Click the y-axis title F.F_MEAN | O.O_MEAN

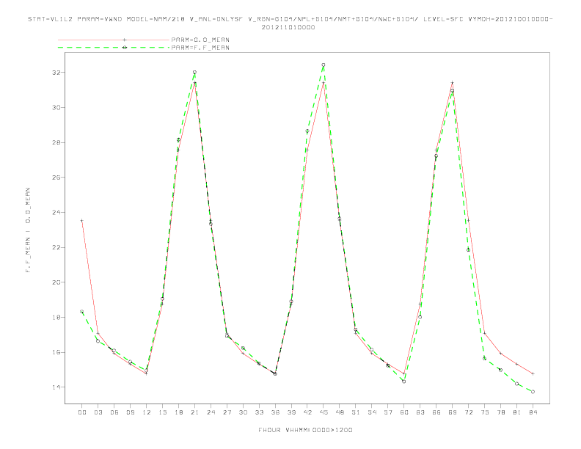(28, 230)
